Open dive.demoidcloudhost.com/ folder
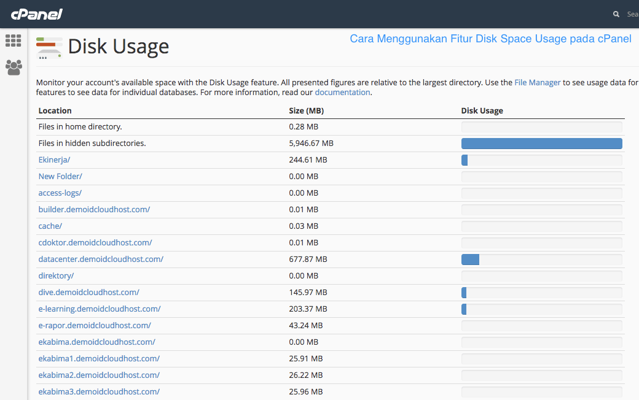639x400 pixels. click(88, 292)
